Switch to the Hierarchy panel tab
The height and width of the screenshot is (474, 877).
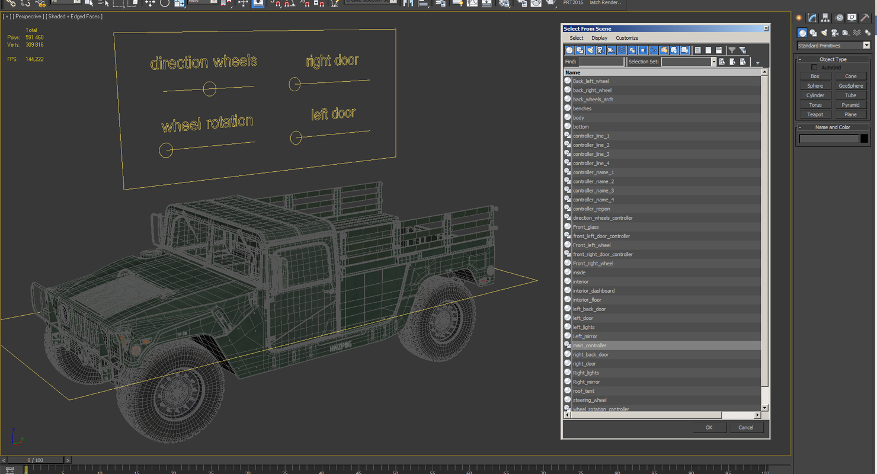825,18
